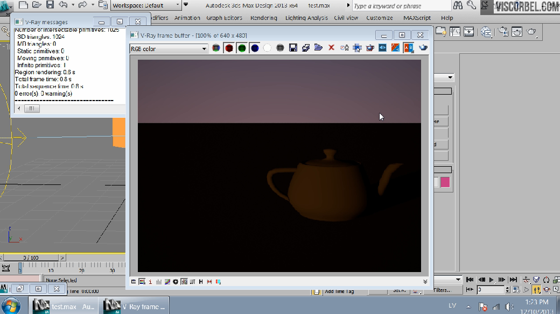Open Workspace: Default dropdown
This screenshot has width=560, height=314.
pyautogui.click(x=146, y=5)
